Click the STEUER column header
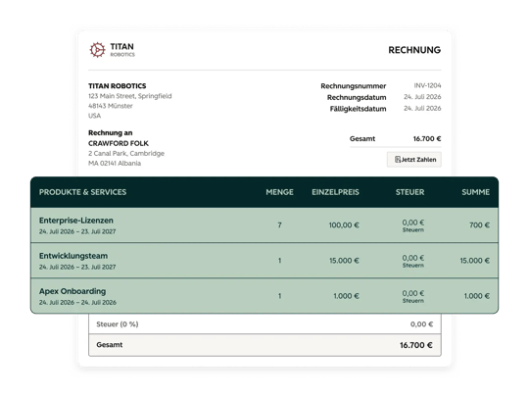 409,192
